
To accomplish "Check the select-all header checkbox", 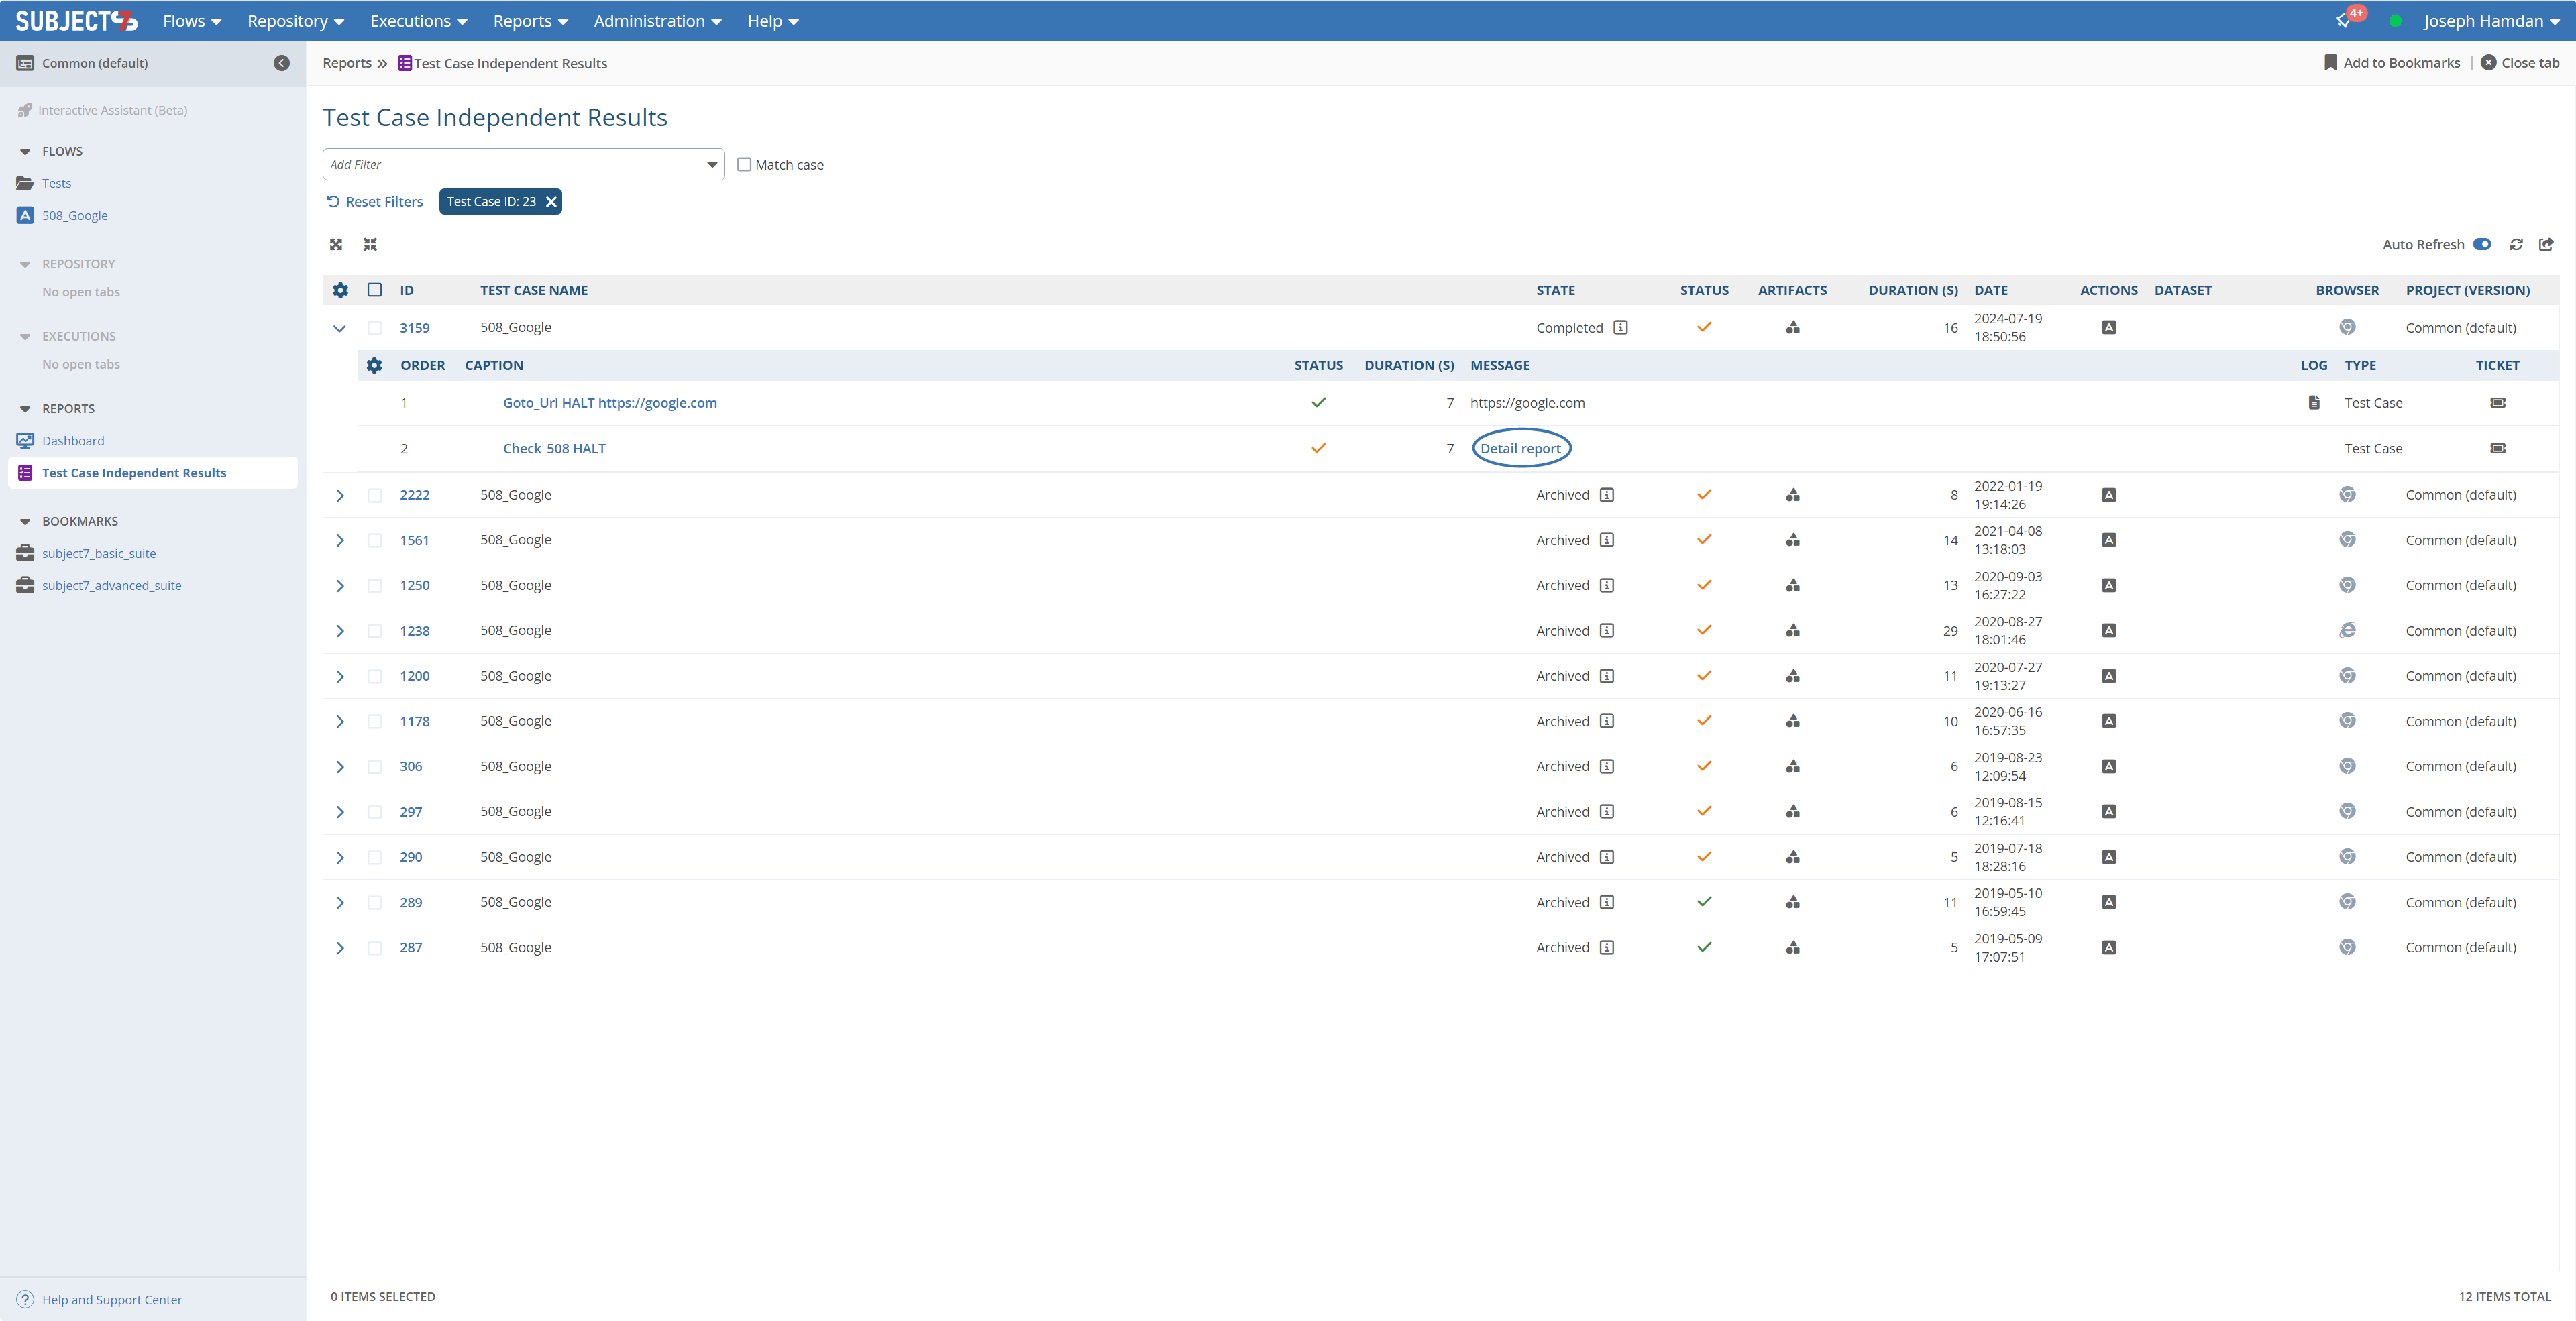I will tap(375, 291).
